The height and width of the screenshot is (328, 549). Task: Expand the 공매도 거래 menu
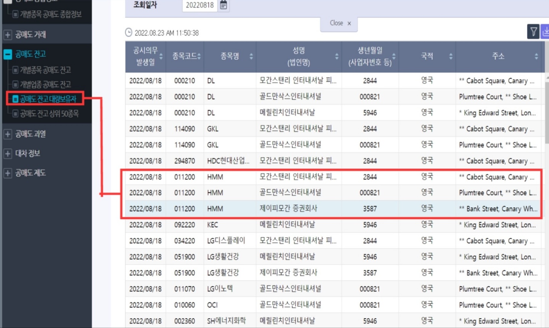(8, 35)
